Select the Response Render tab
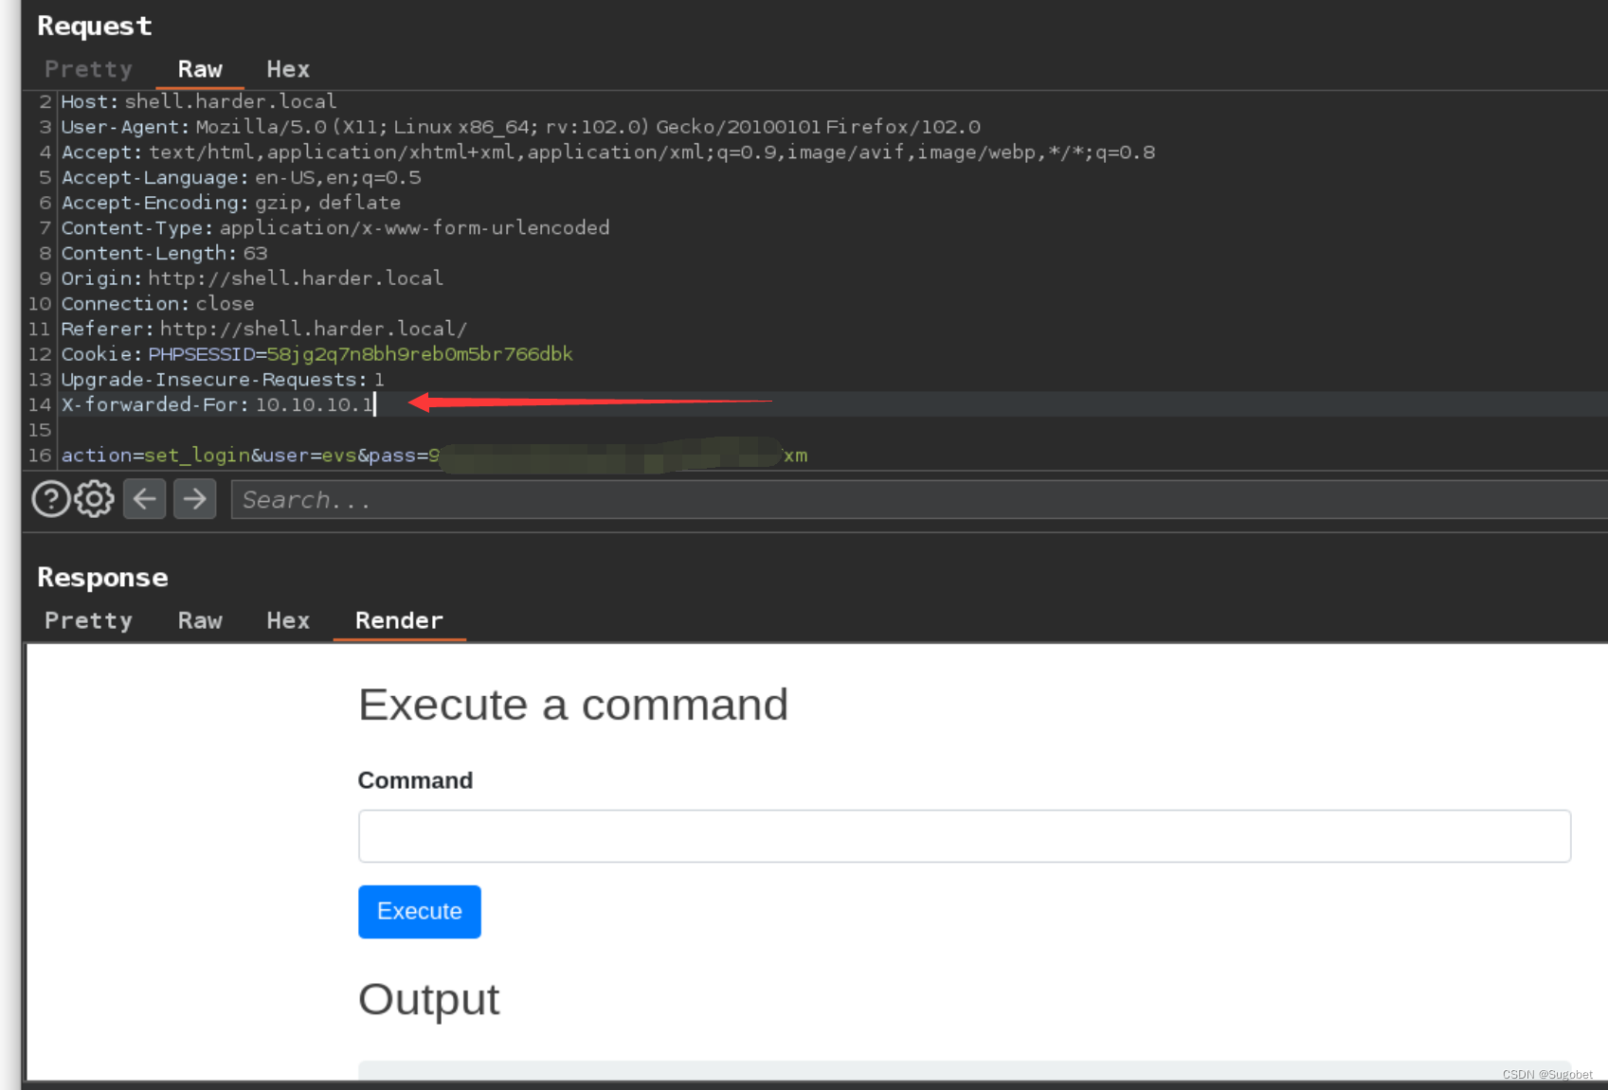Viewport: 1608px width, 1090px height. (399, 620)
